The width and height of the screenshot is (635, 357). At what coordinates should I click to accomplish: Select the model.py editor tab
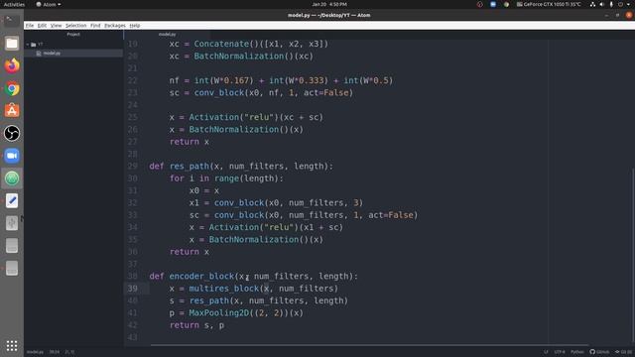tap(167, 35)
